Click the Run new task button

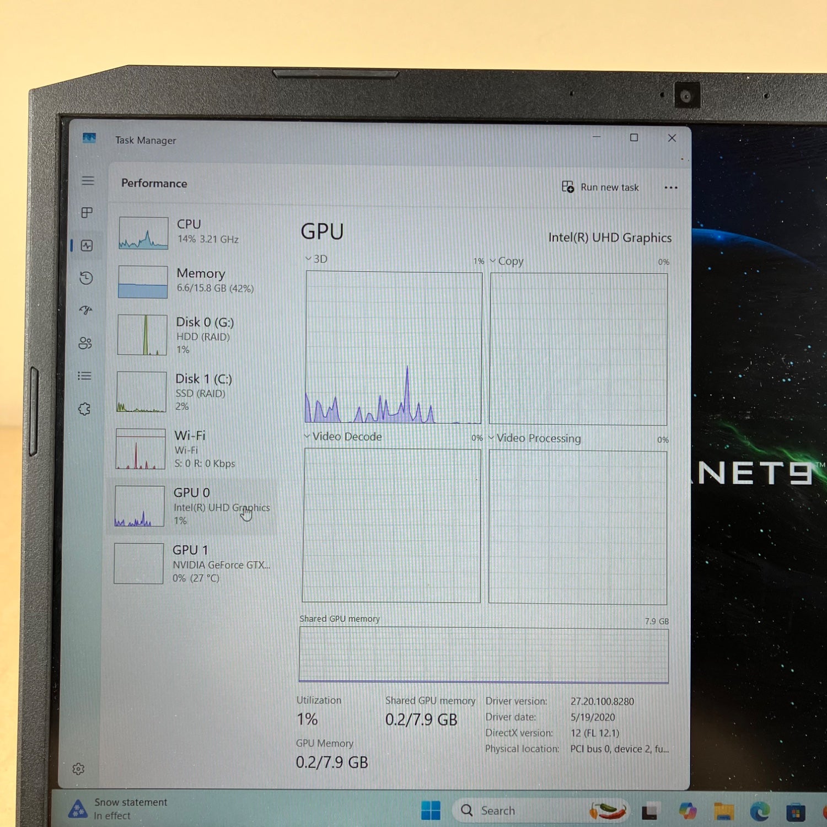tap(600, 187)
